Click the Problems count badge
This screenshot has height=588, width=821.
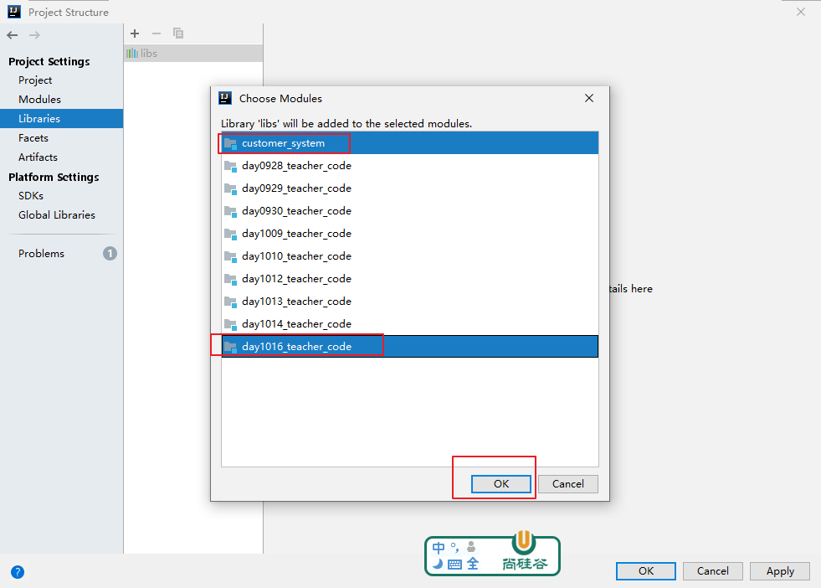110,254
